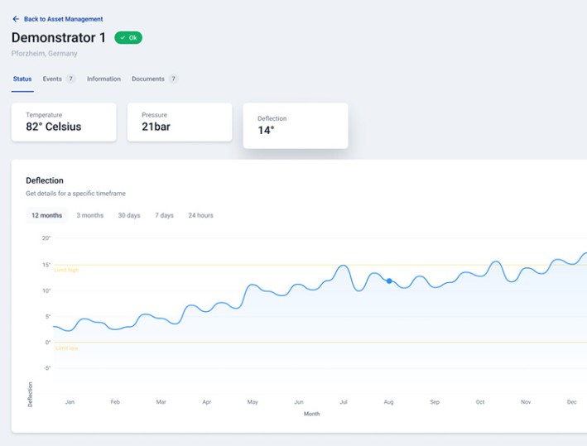Image resolution: width=587 pixels, height=446 pixels.
Task: Select the Temperature 82° Celsius card
Action: [x=64, y=122]
